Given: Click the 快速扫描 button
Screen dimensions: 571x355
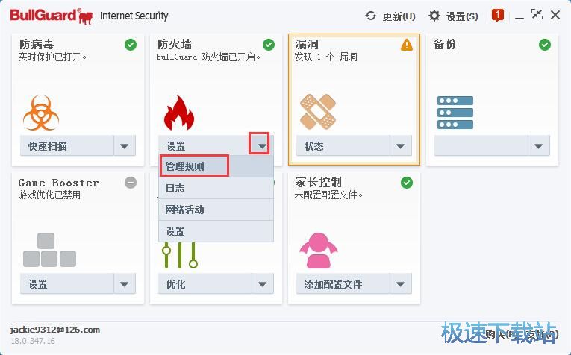Looking at the screenshot, I should (66, 146).
